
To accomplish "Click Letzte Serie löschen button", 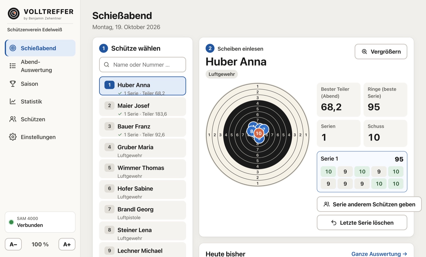I will point(362,223).
